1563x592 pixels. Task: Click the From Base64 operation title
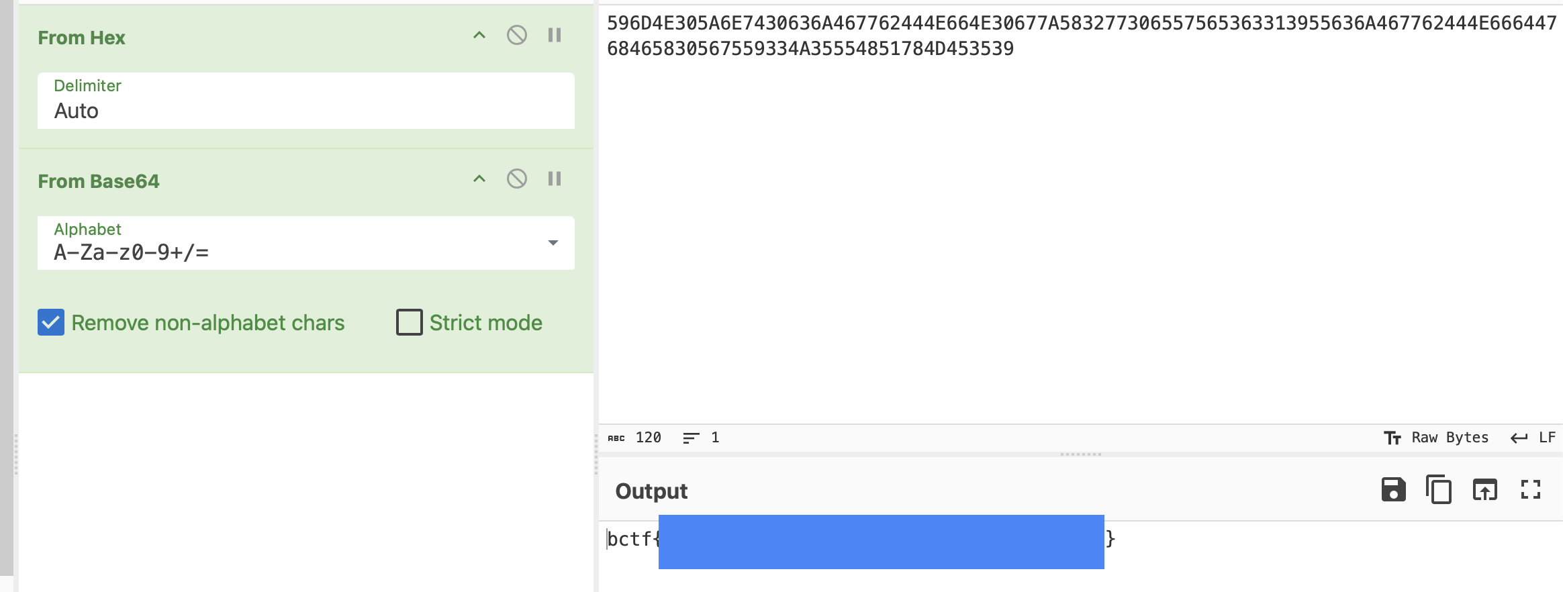coord(99,181)
